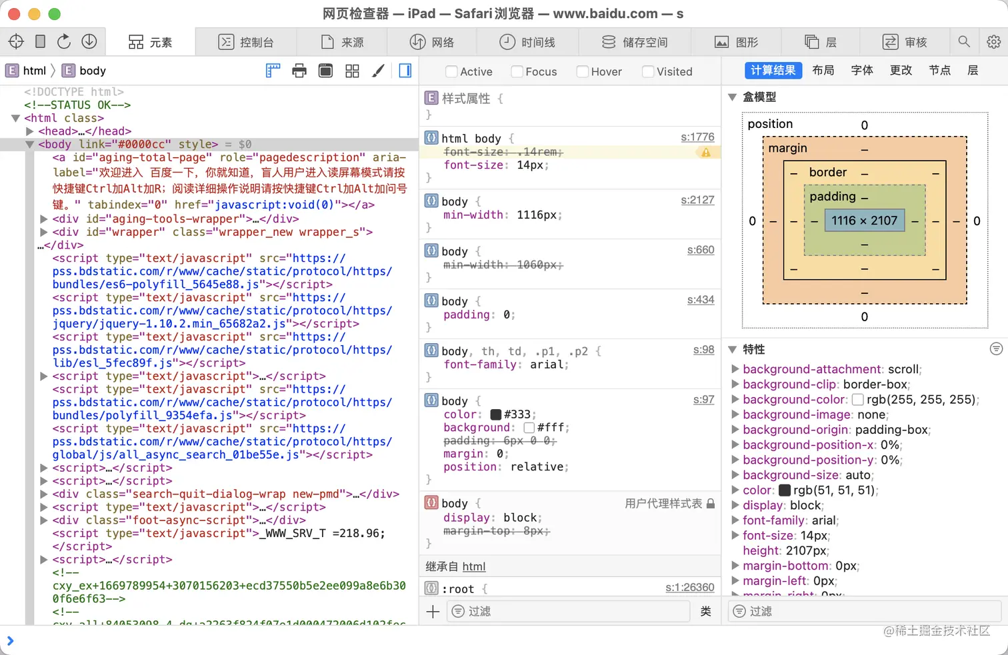The image size is (1008, 655).
Task: Reload the inspected page
Action: [x=64, y=41]
